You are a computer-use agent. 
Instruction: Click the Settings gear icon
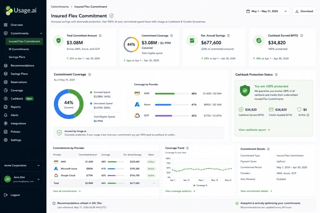(x=6, y=140)
